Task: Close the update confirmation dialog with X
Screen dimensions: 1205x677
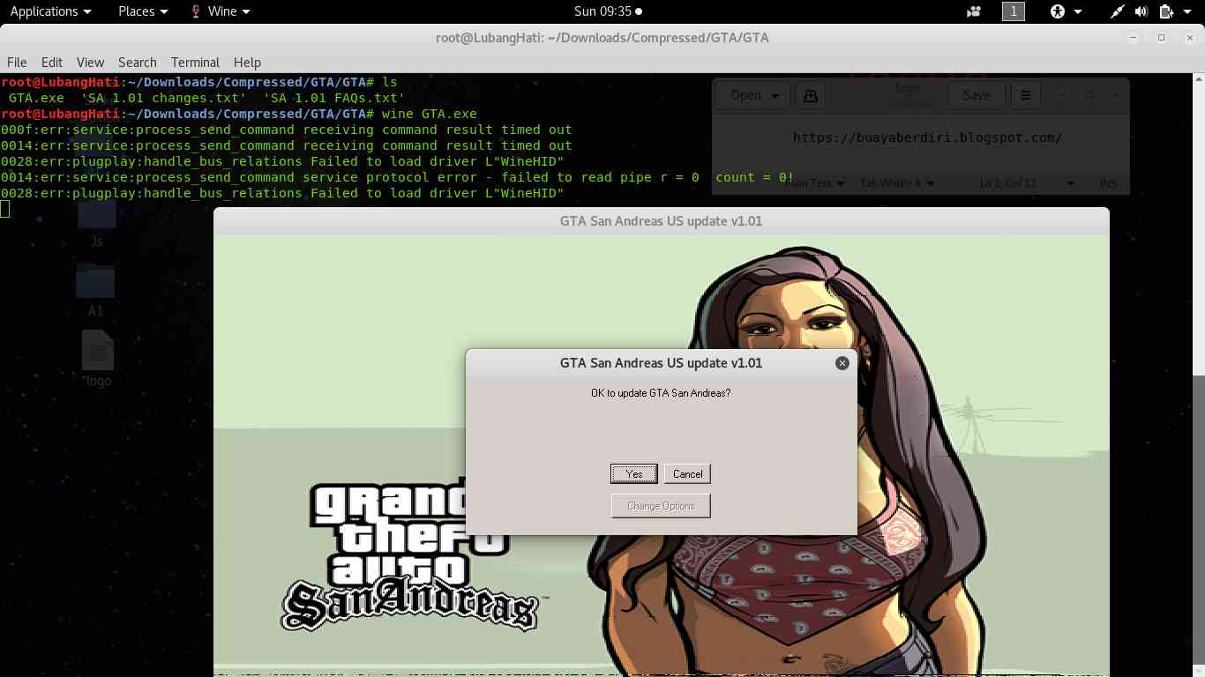Action: click(x=842, y=362)
